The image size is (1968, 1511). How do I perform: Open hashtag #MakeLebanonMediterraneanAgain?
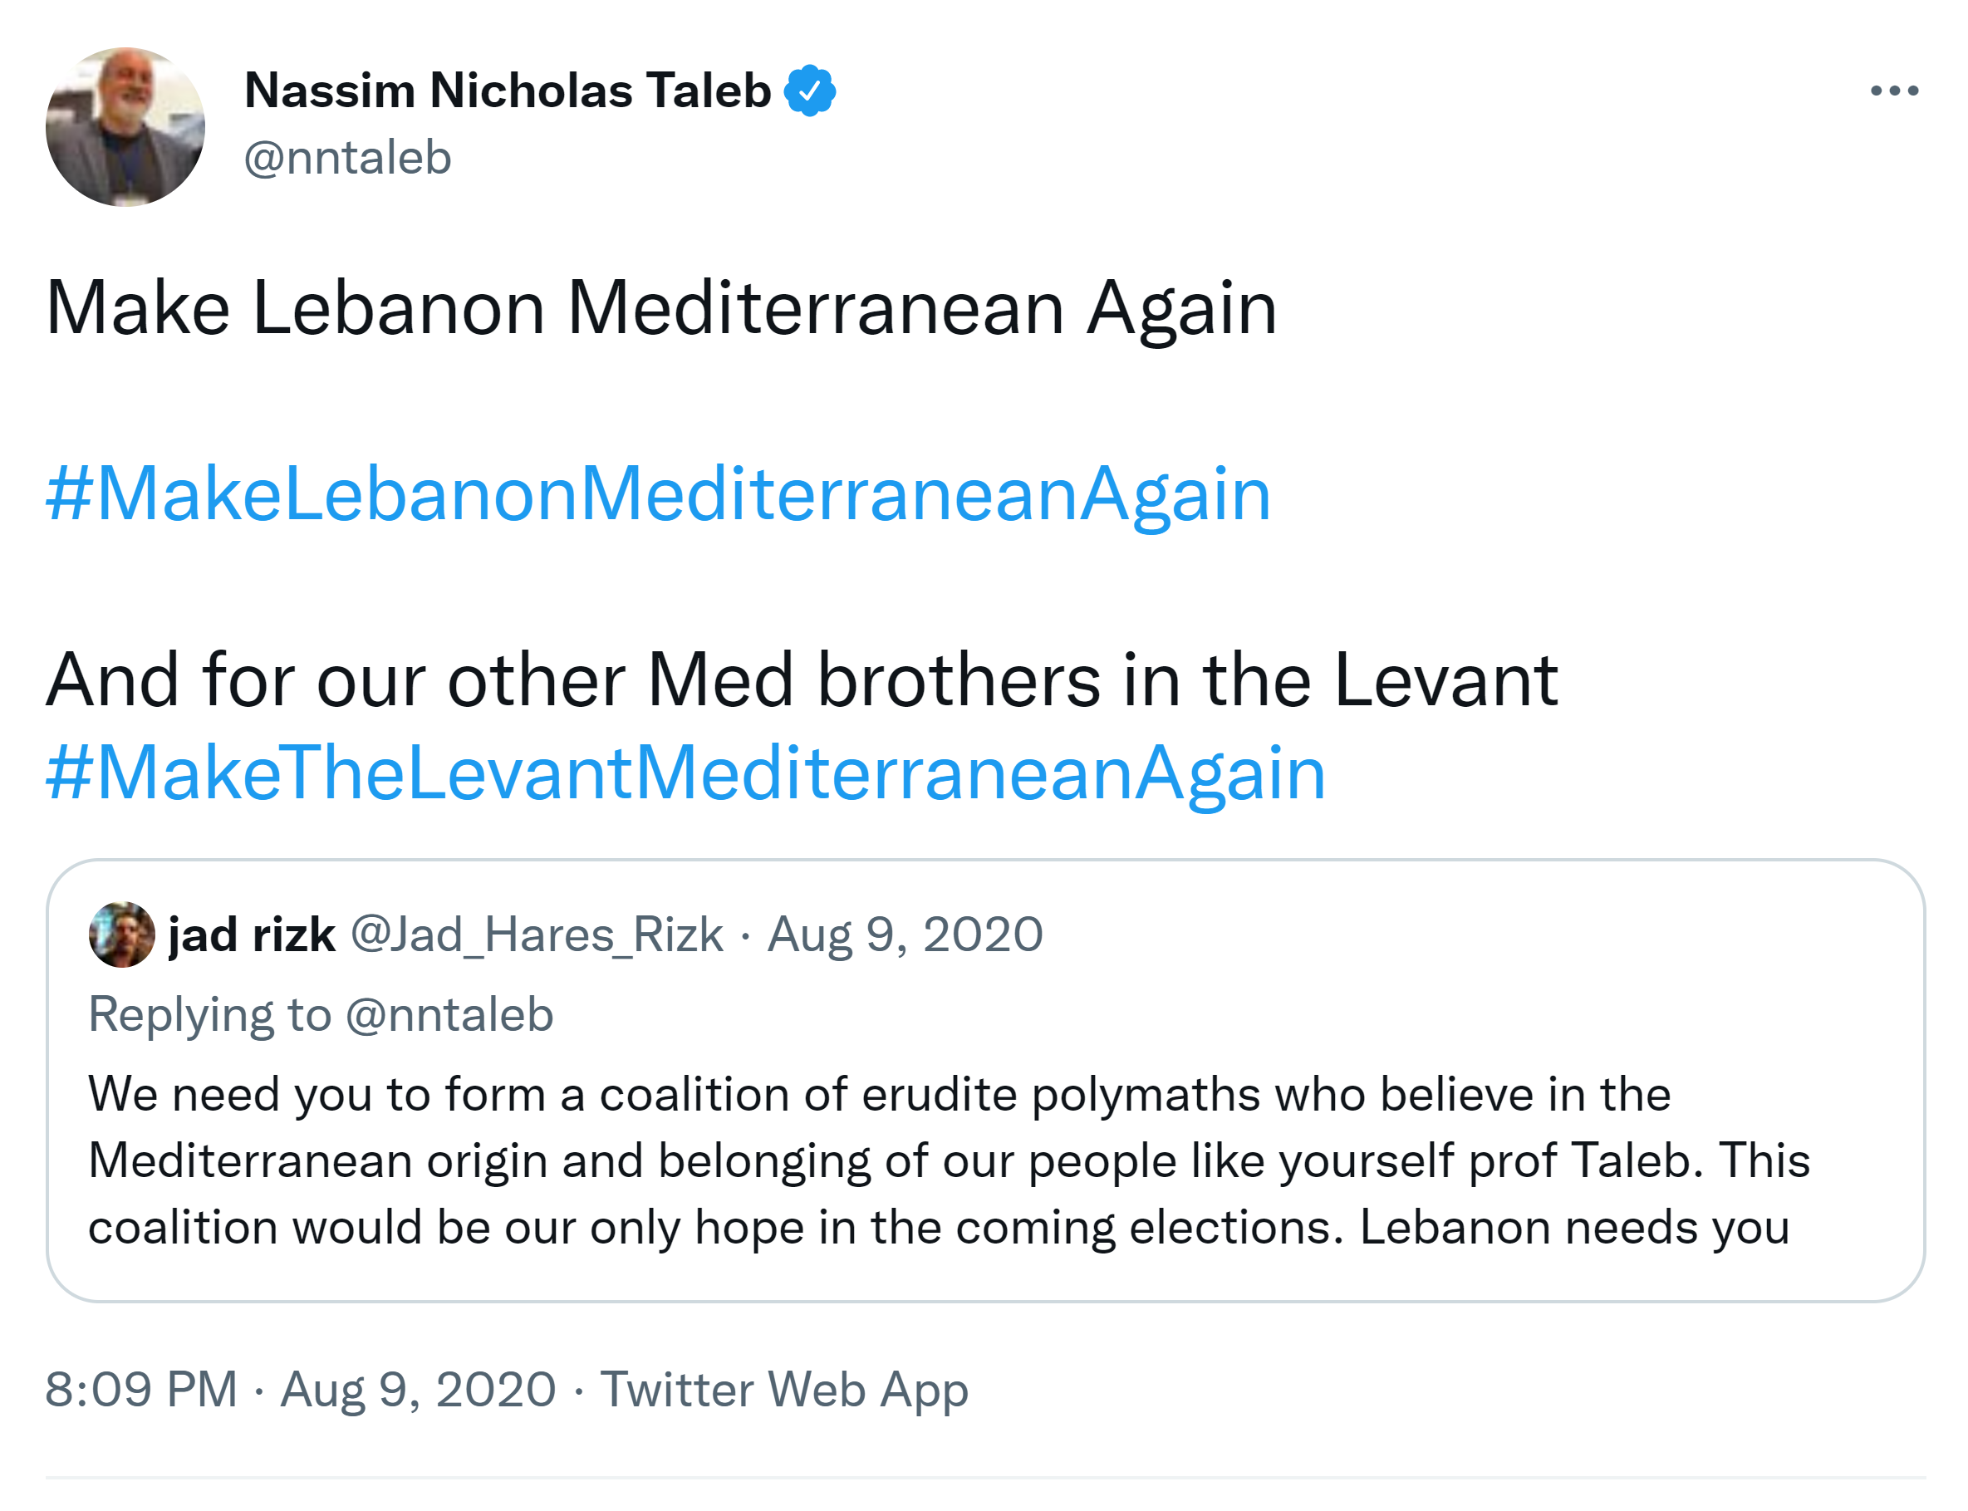pyautogui.click(x=657, y=493)
